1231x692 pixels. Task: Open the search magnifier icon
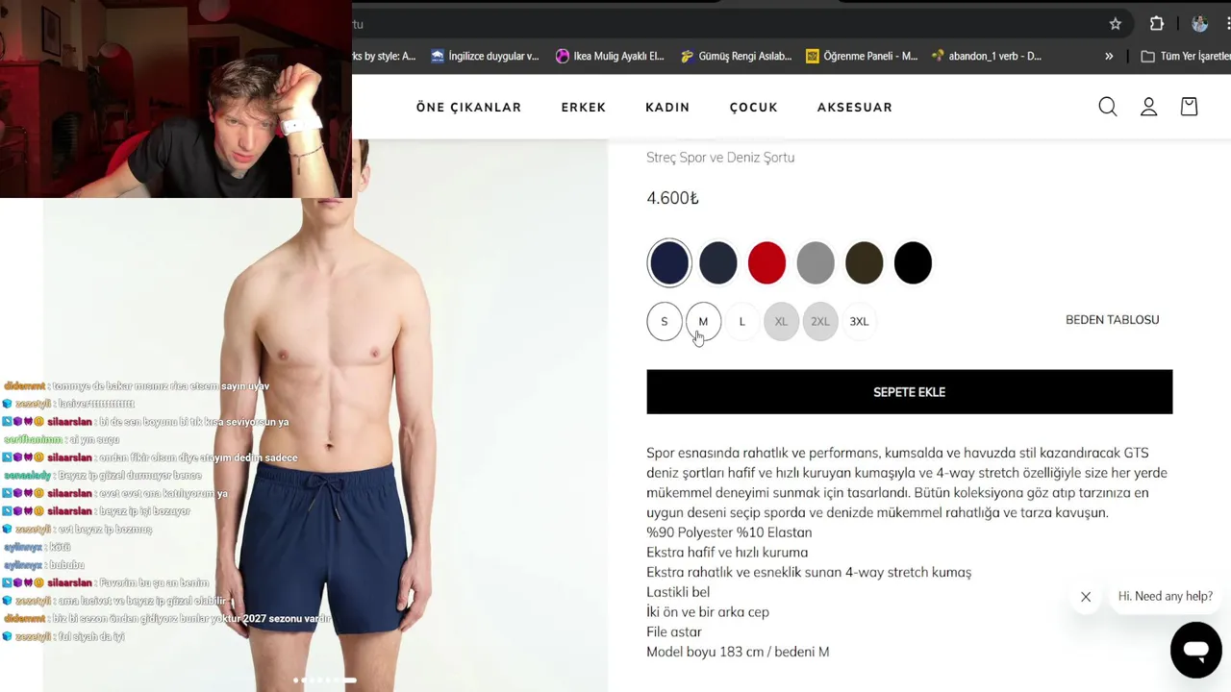point(1108,107)
